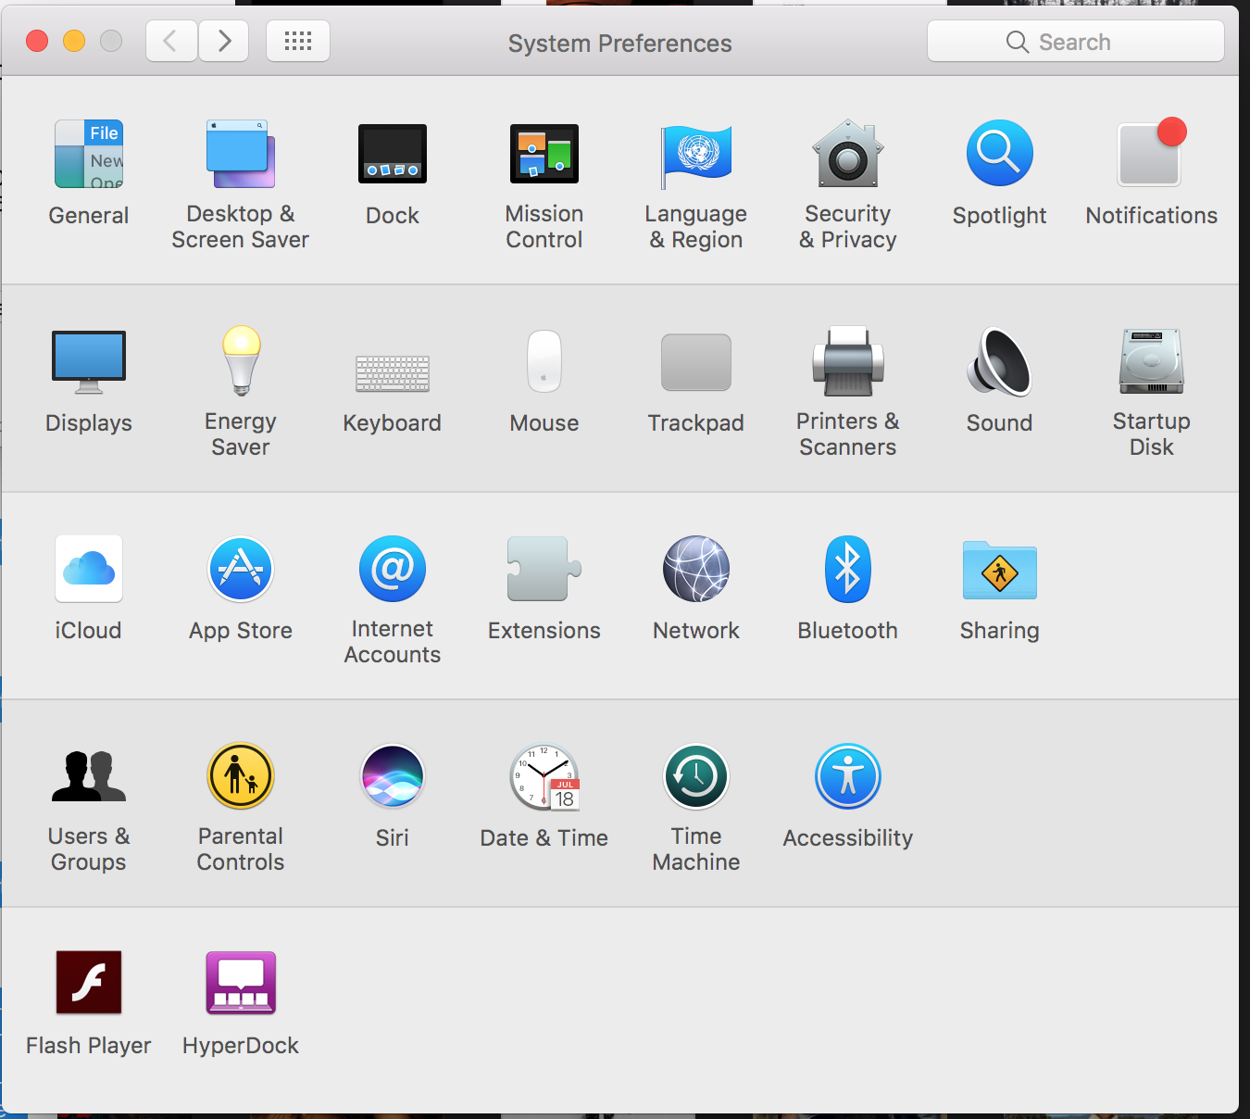Minimize the System Preferences window
Viewport: 1250px width, 1119px height.
(x=74, y=41)
